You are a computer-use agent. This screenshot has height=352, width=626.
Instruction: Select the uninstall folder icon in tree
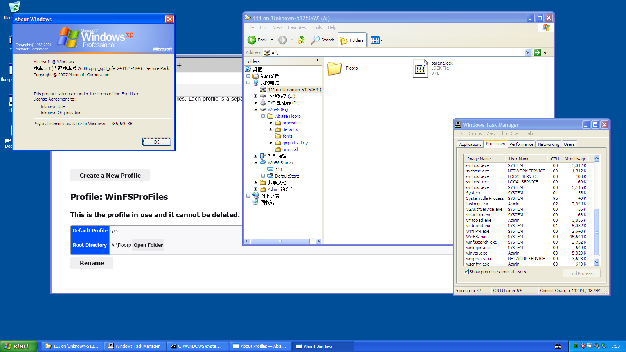click(278, 149)
